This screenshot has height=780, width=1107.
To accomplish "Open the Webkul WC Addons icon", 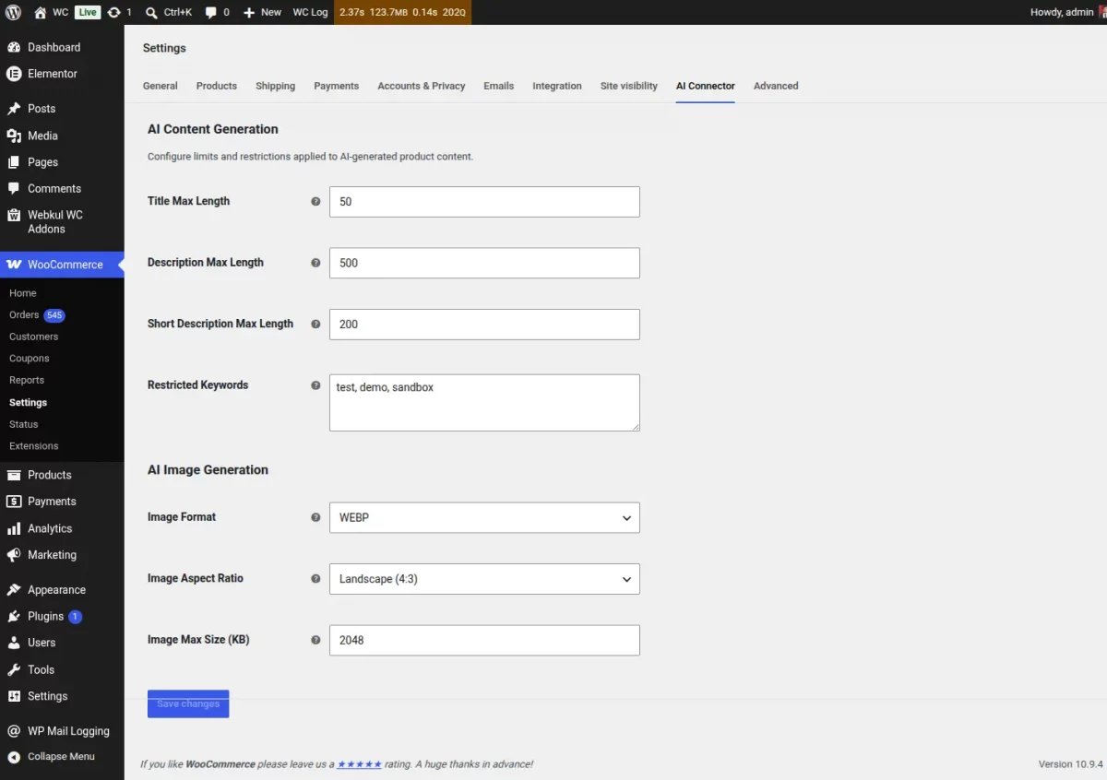I will pos(14,215).
